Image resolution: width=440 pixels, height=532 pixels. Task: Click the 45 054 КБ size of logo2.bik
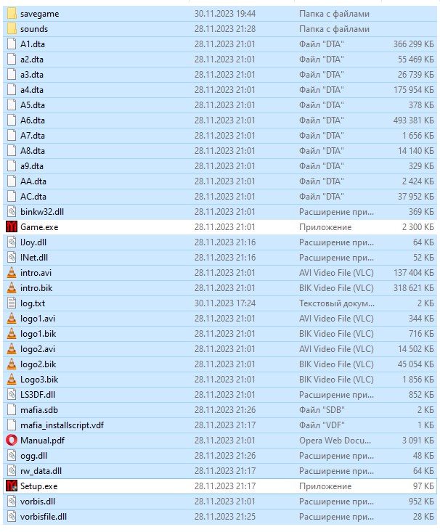click(415, 364)
